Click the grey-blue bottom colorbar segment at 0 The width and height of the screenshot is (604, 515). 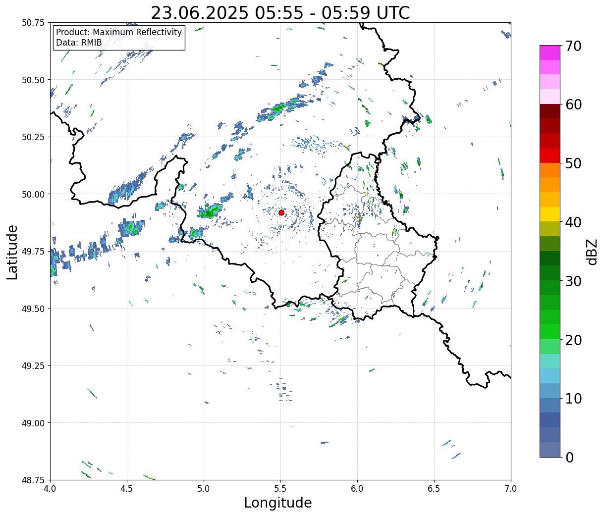pos(550,449)
